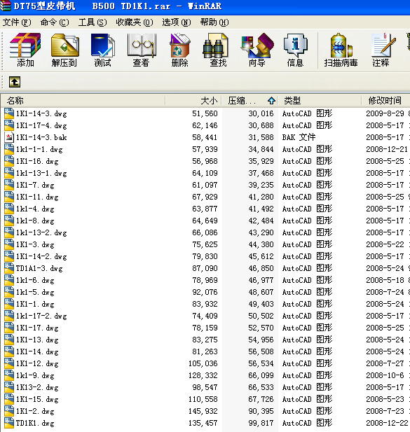Select file 1k1-4.dwg

[35, 209]
